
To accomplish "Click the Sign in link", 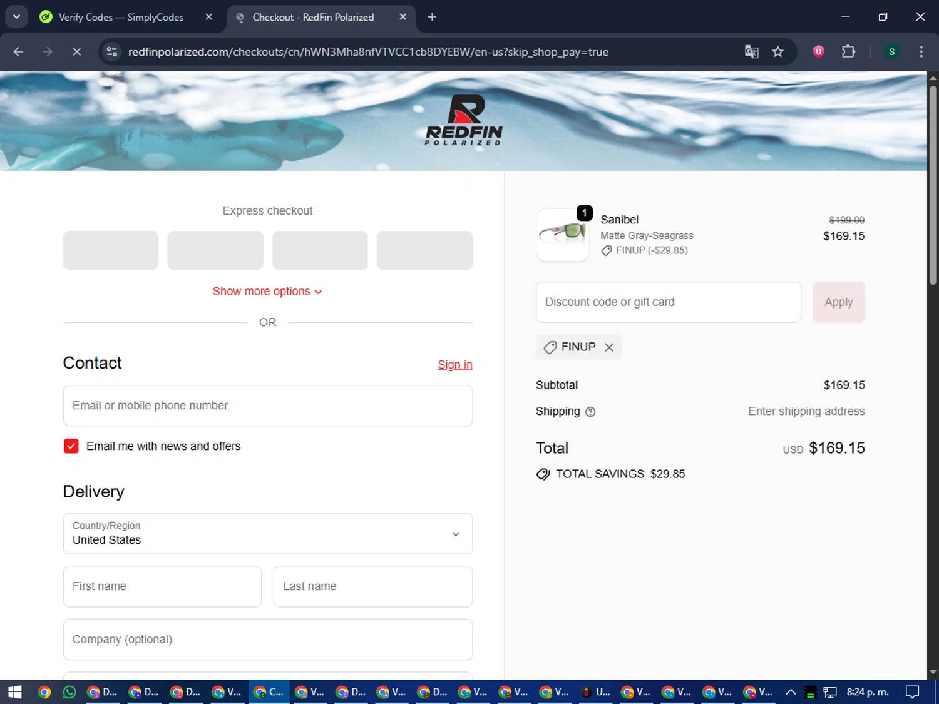I will (455, 365).
